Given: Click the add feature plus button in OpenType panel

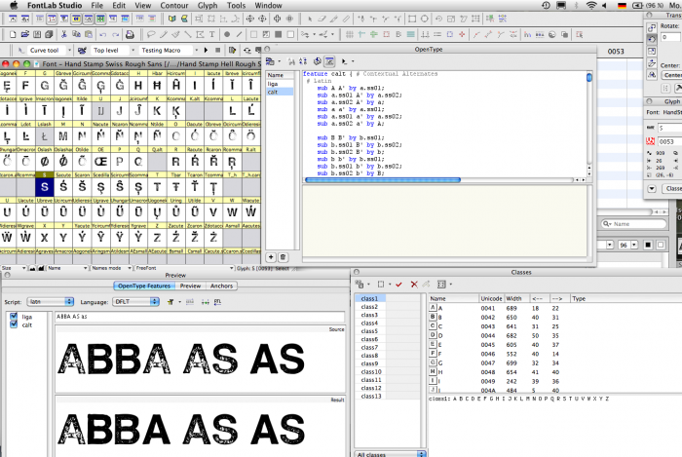Looking at the screenshot, I should click(271, 257).
